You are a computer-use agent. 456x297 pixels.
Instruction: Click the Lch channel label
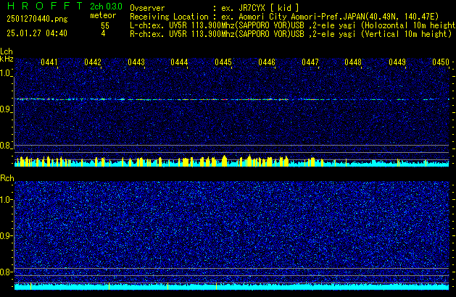click(x=7, y=51)
